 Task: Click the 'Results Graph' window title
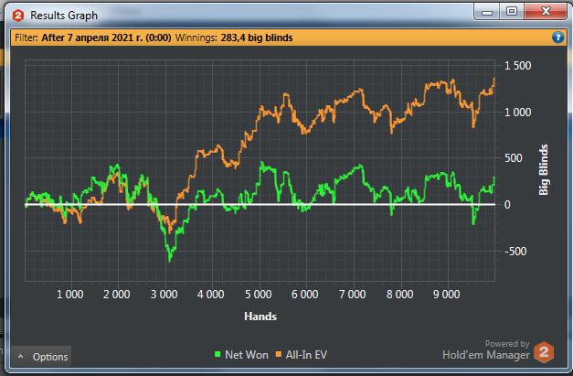coord(64,16)
